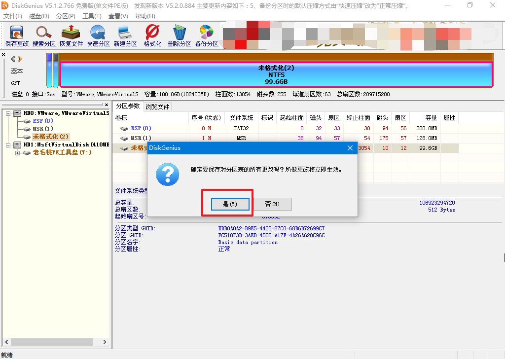Start 快速分区 quick partition
This screenshot has width=505, height=359.
pos(98,36)
